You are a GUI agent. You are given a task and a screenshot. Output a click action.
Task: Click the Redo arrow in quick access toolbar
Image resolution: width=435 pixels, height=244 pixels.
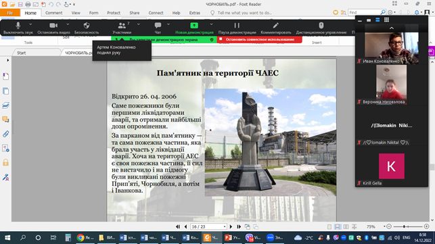[x=58, y=4]
